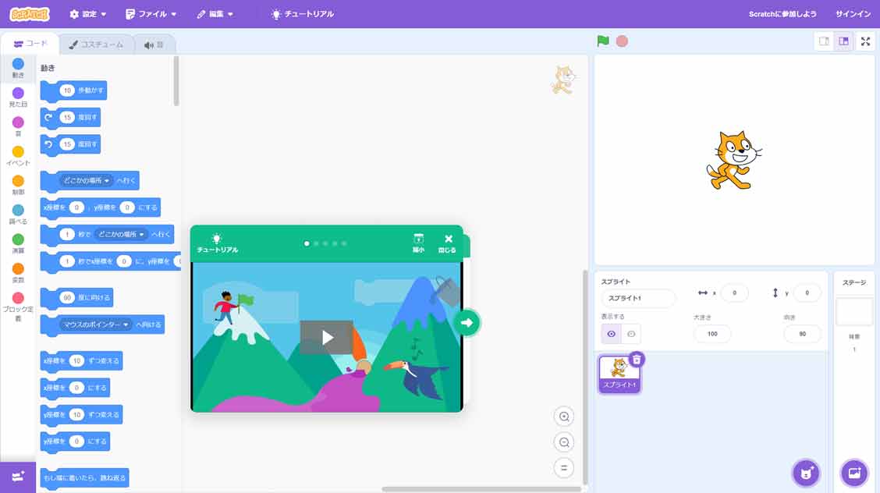
Task: Show the sprite with the eye toggle
Action: click(609, 333)
